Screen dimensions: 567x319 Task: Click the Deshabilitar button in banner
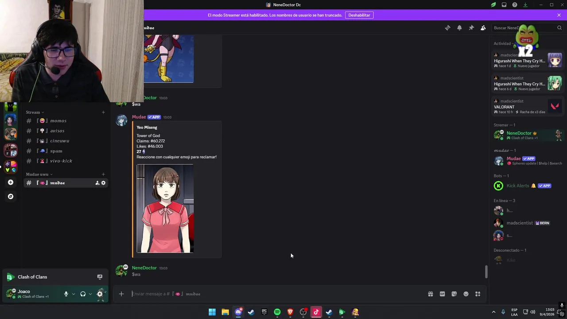point(359,15)
